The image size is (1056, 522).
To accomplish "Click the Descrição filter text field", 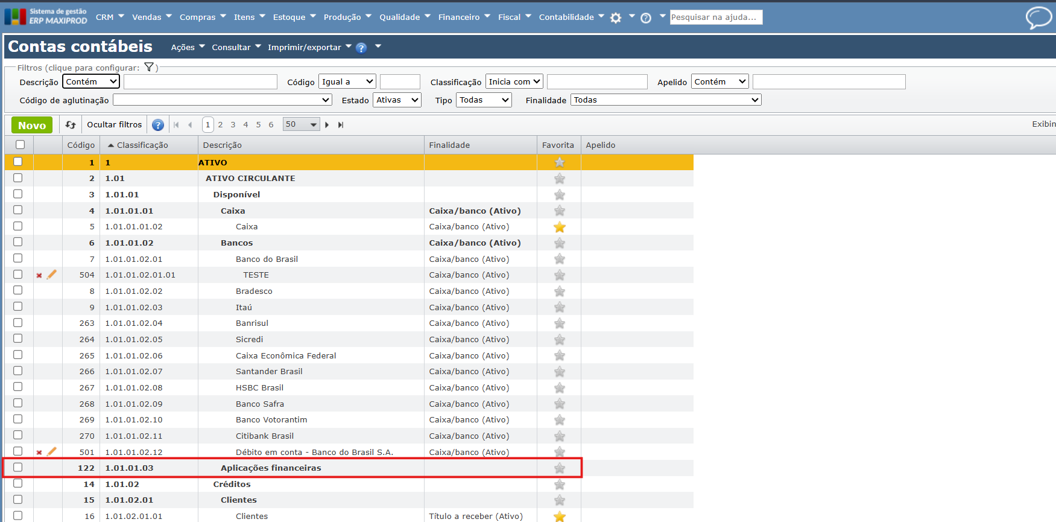I will [x=200, y=82].
